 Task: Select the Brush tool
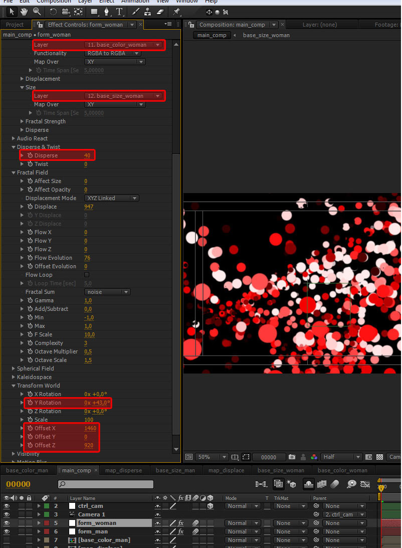[135, 12]
